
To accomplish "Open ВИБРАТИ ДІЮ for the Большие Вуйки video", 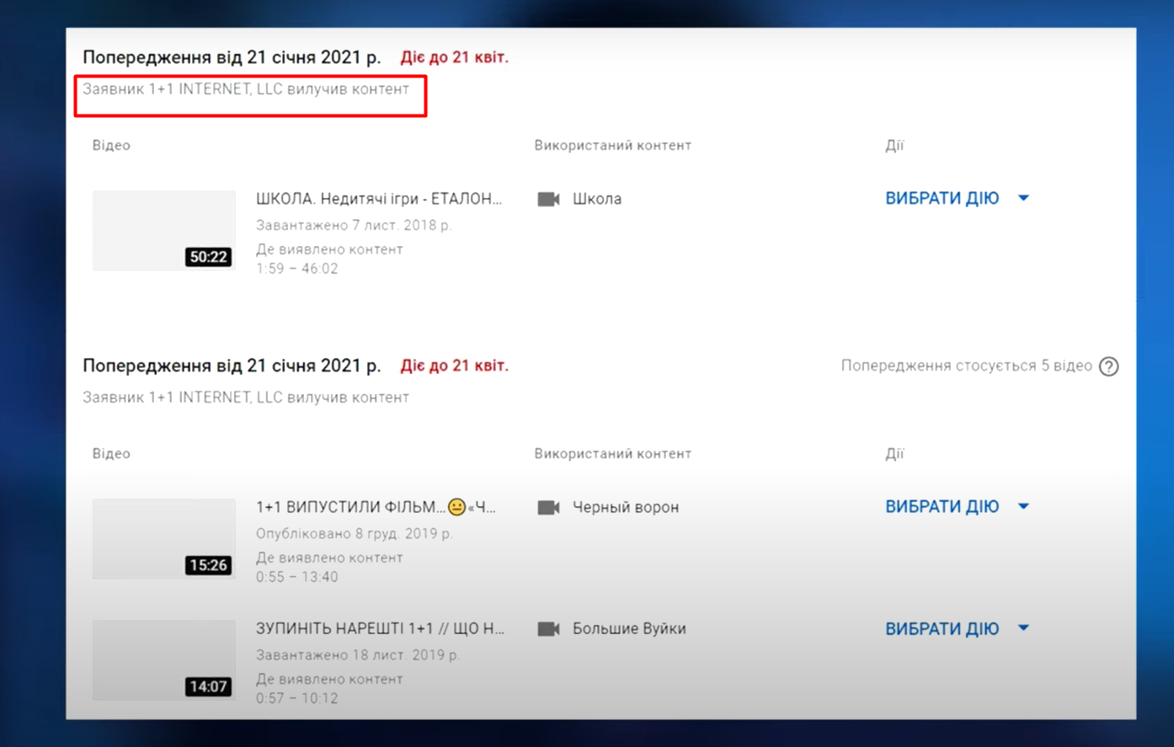I will [957, 628].
